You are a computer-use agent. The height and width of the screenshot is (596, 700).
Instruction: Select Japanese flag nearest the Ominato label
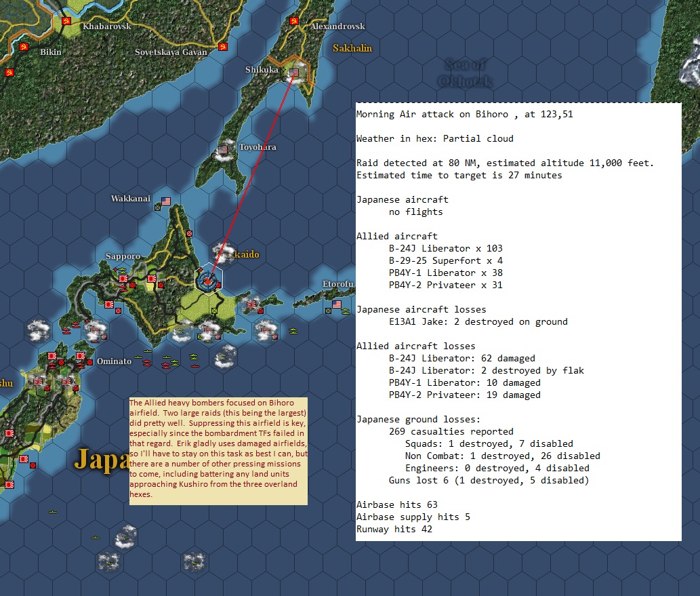coord(81,356)
